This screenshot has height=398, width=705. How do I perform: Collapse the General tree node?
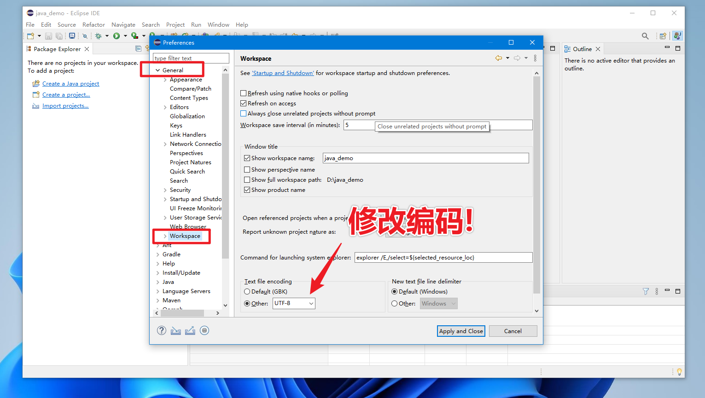pyautogui.click(x=158, y=70)
